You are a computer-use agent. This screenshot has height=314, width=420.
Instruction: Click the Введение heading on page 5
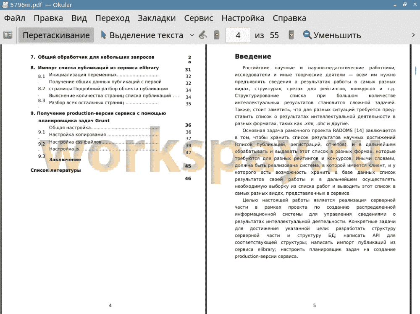(x=253, y=57)
